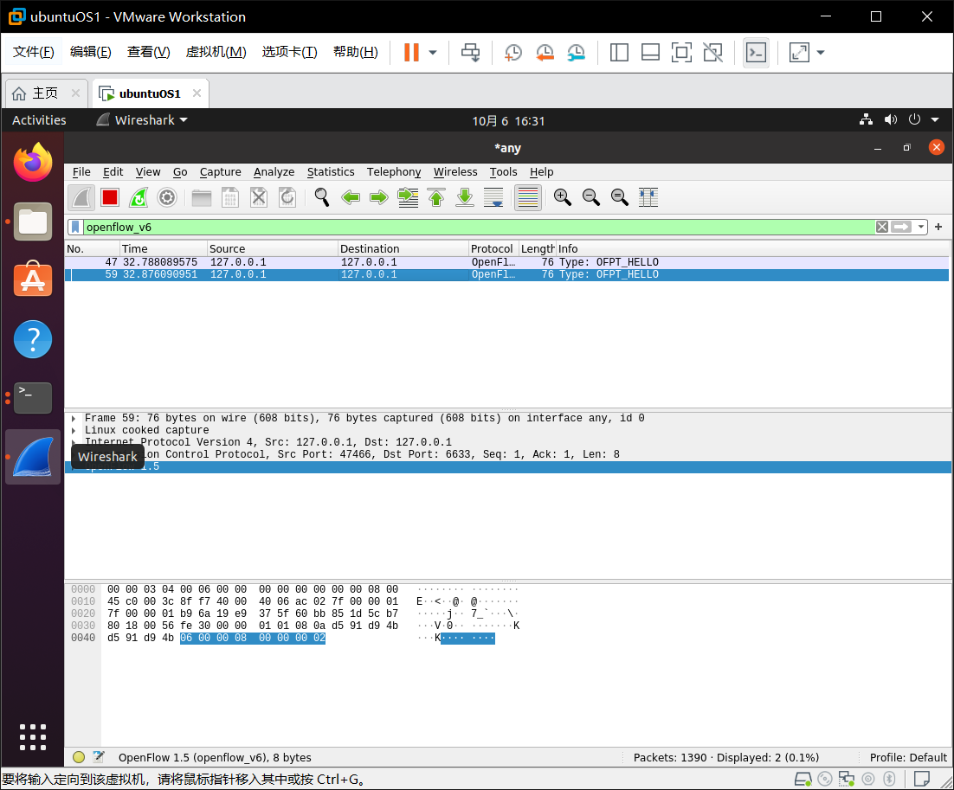Click the expert information status circle
This screenshot has width=954, height=790.
[x=79, y=757]
